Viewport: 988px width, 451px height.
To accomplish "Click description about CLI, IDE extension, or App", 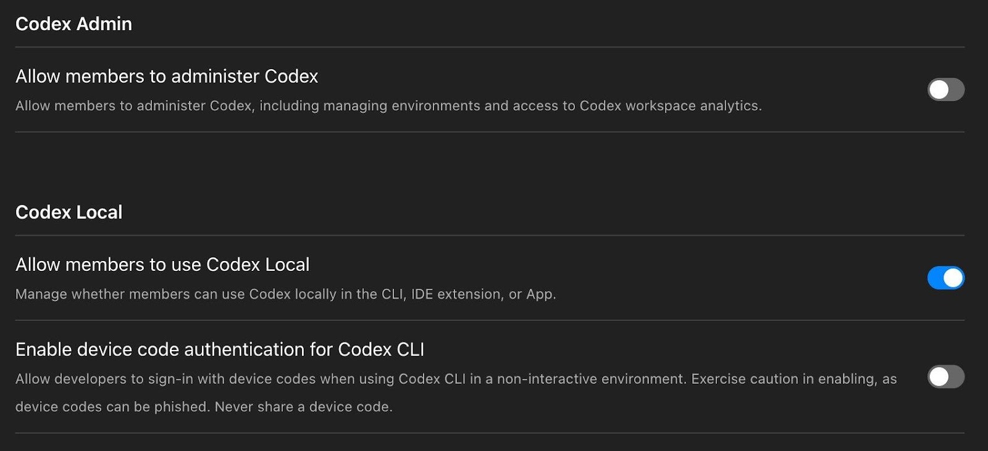I will pyautogui.click(x=286, y=294).
